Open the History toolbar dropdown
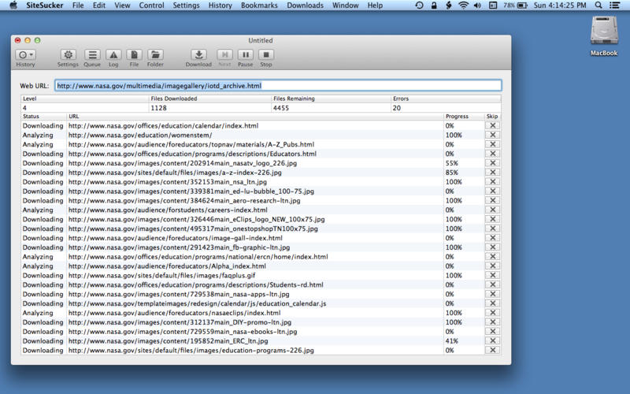 [x=26, y=55]
